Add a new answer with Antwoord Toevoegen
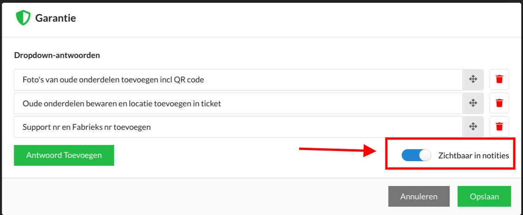 [x=64, y=155]
